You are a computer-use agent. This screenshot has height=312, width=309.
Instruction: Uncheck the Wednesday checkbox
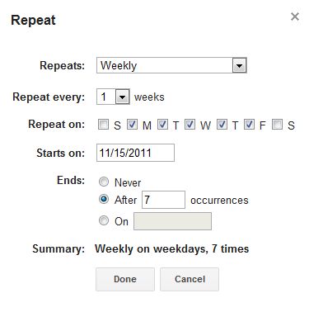coord(190,125)
